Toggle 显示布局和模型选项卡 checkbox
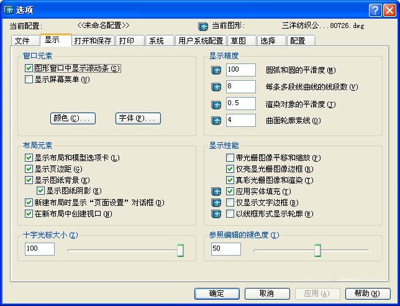 click(29, 157)
